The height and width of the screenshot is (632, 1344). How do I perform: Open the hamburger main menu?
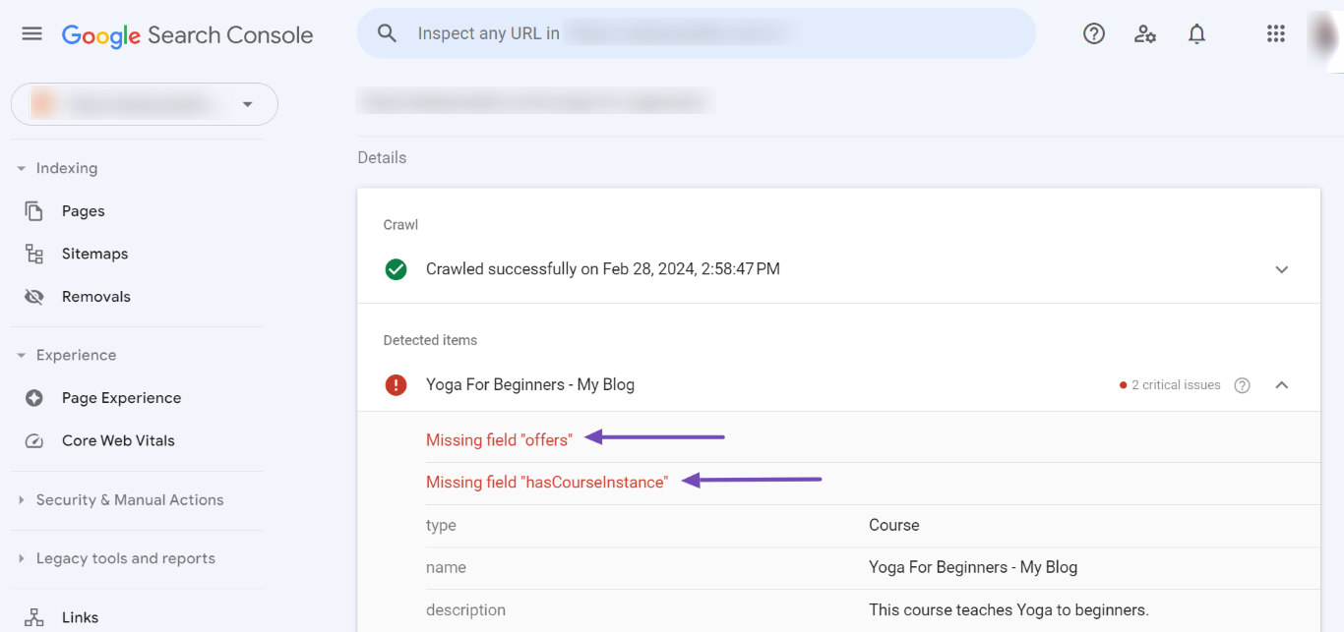(x=31, y=34)
